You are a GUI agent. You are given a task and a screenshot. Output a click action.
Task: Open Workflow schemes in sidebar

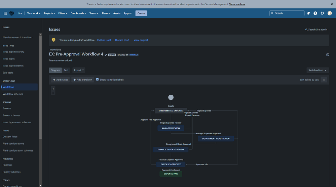13,94
